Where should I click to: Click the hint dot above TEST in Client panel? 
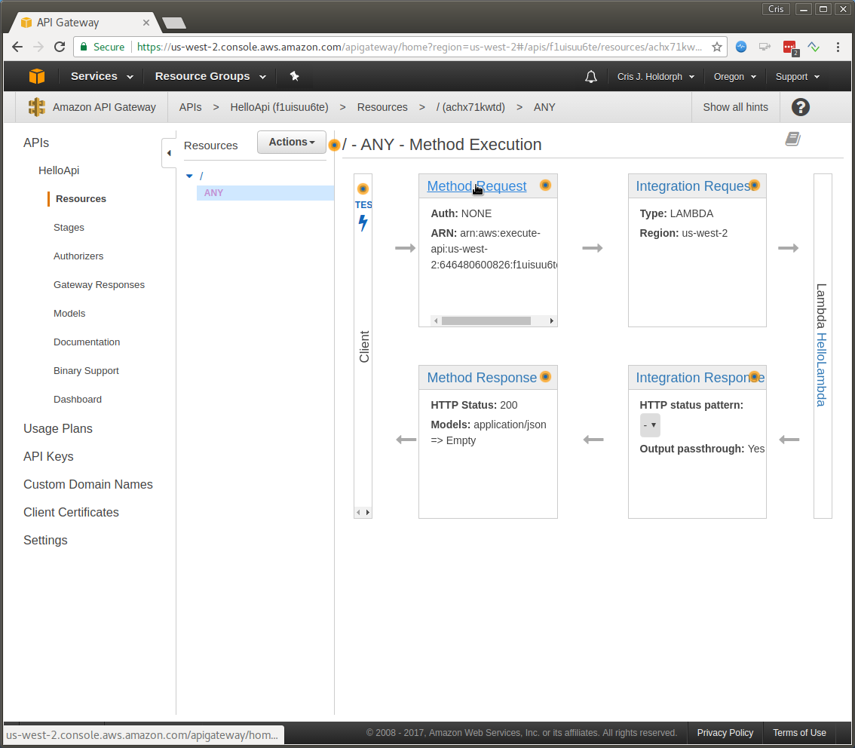[363, 189]
